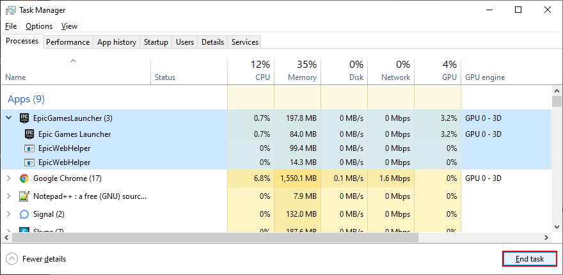563x275 pixels.
Task: Click the Notepad++ app icon
Action: (24, 196)
